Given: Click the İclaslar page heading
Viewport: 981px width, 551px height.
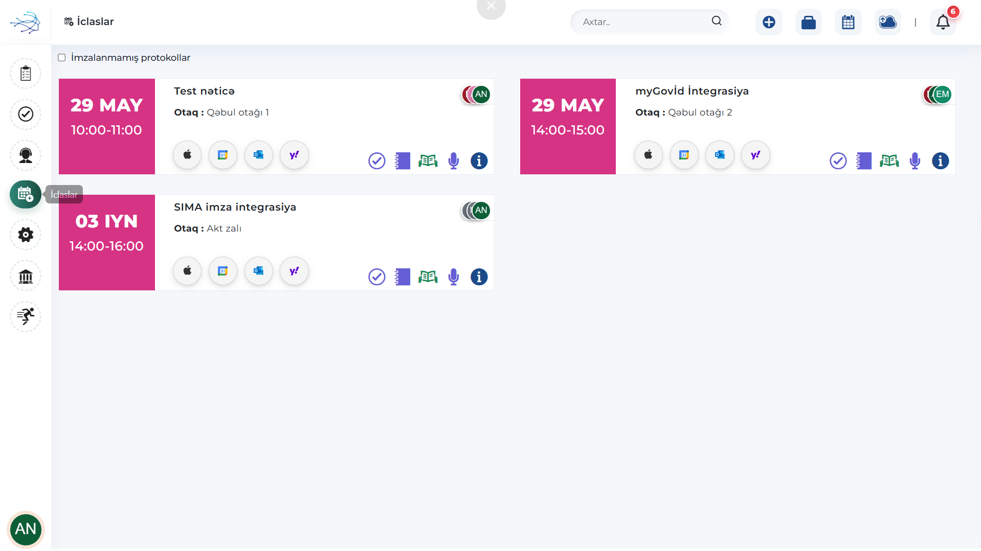Looking at the screenshot, I should (x=95, y=21).
